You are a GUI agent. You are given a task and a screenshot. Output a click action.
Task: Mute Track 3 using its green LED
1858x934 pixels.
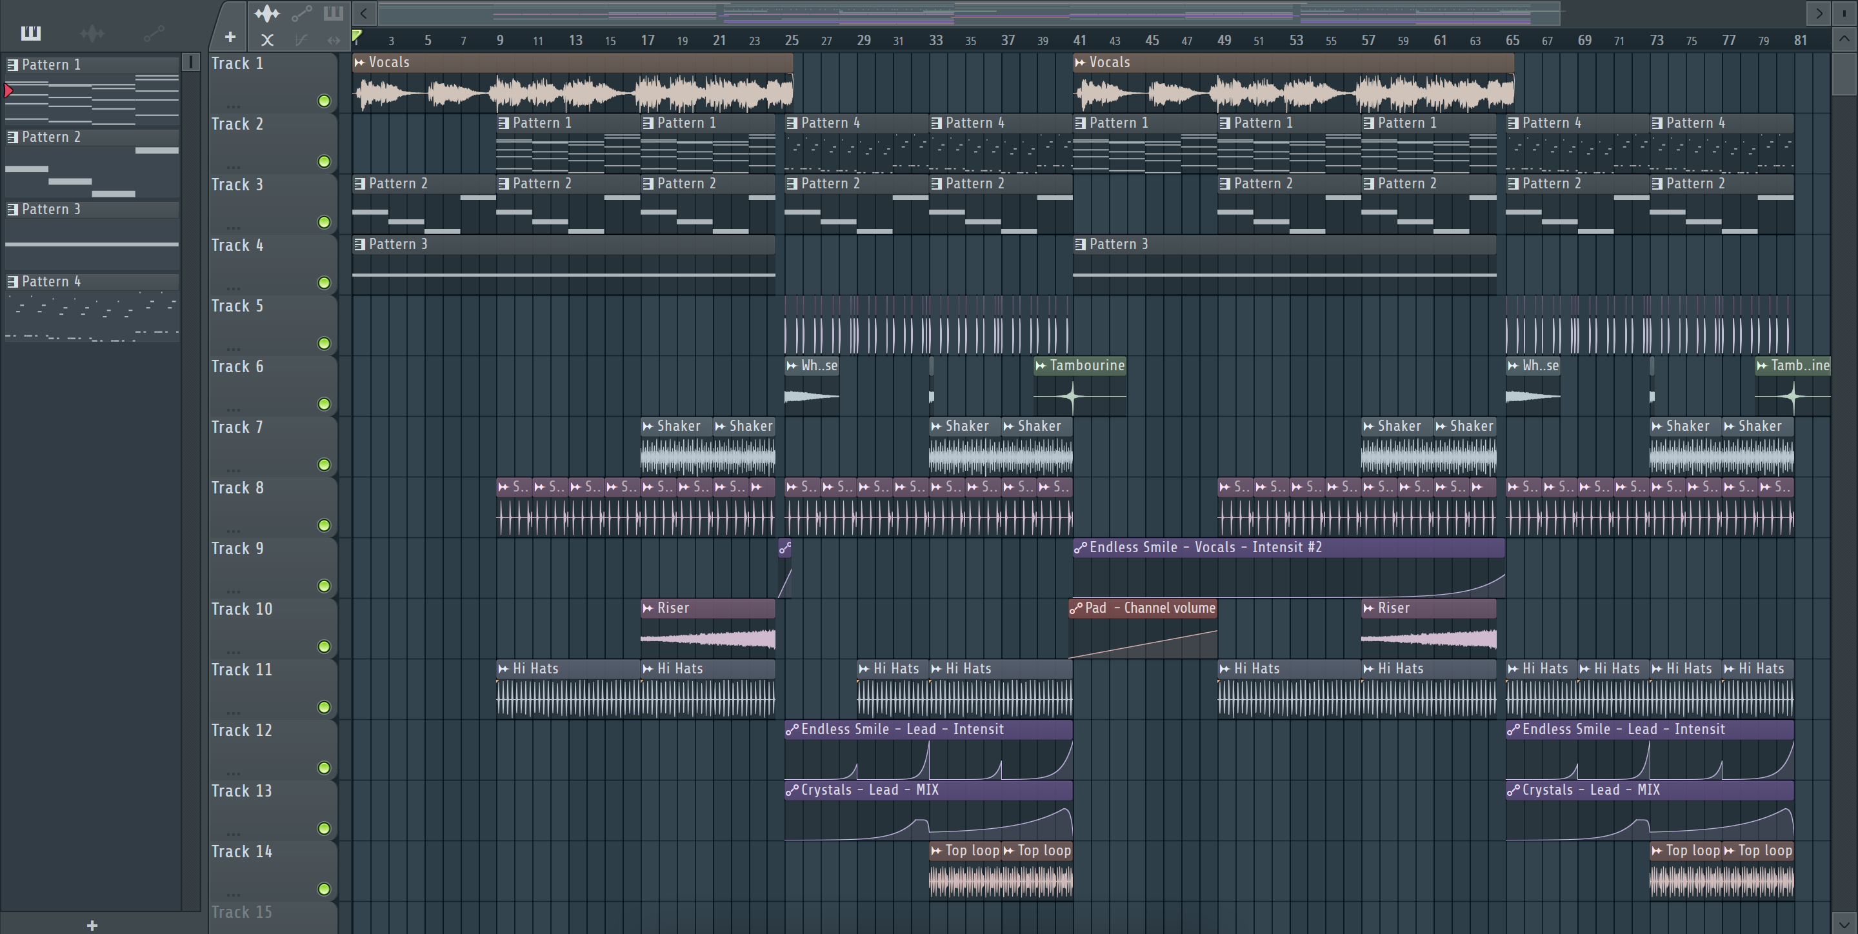324,222
